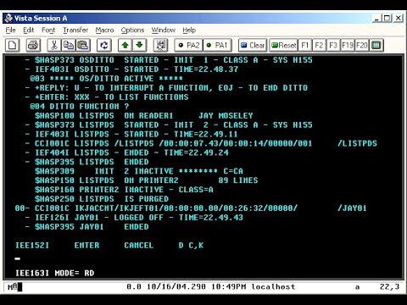Click the Print screen icon
The height and width of the screenshot is (305, 407).
coord(33,45)
